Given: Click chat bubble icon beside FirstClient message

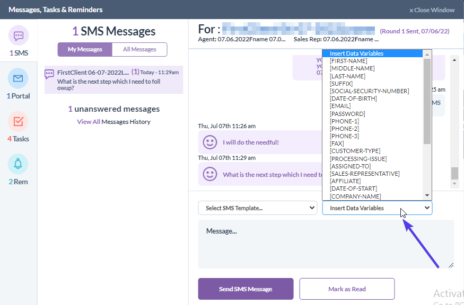Looking at the screenshot, I should 50,74.
